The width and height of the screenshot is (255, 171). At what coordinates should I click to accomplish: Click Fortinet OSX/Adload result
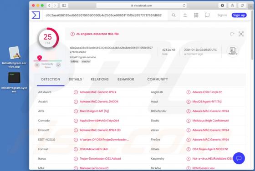(94, 149)
